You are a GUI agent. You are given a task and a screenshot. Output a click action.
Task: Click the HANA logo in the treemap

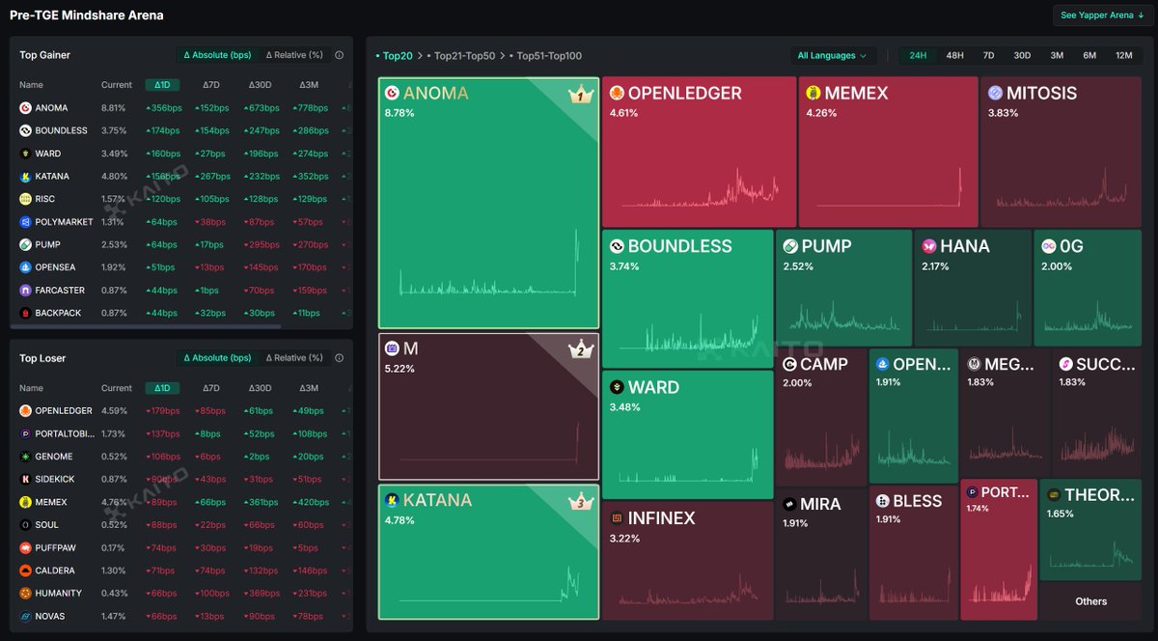coord(929,246)
